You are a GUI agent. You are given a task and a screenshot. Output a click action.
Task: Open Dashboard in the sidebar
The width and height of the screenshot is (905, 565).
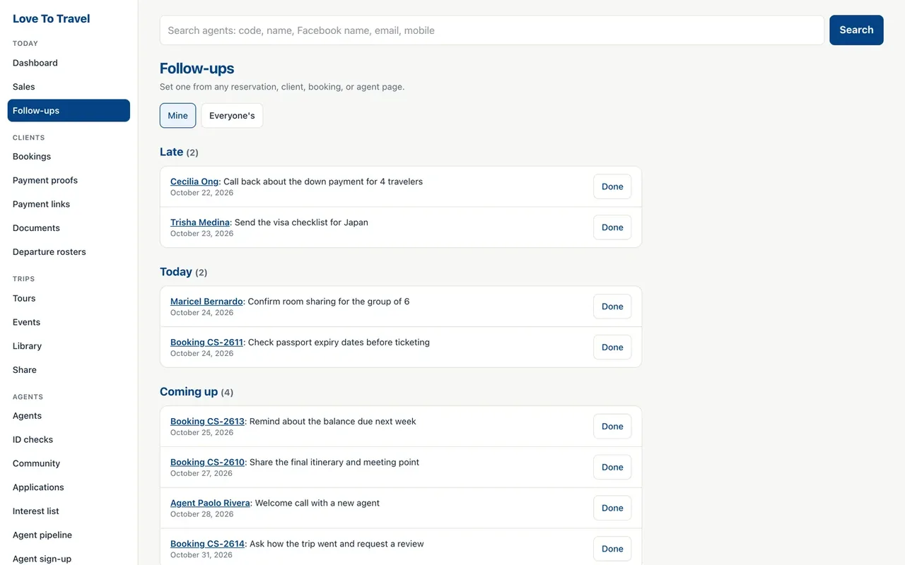tap(69, 63)
